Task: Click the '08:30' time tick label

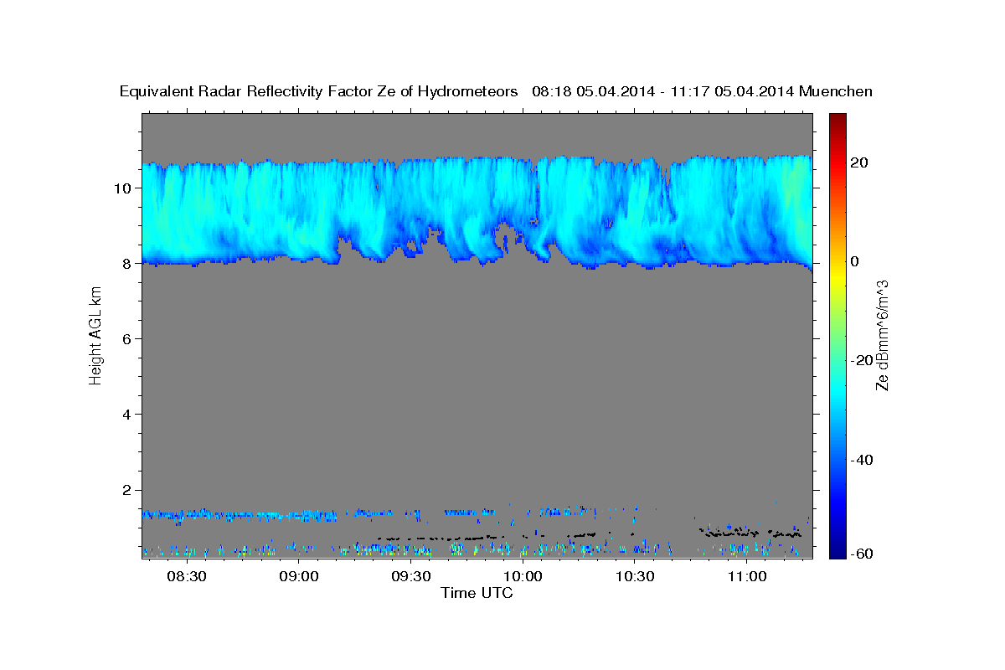Action: (x=187, y=577)
